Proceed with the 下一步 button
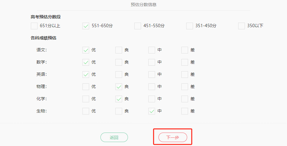The width and height of the screenshot is (287, 146). (173, 137)
